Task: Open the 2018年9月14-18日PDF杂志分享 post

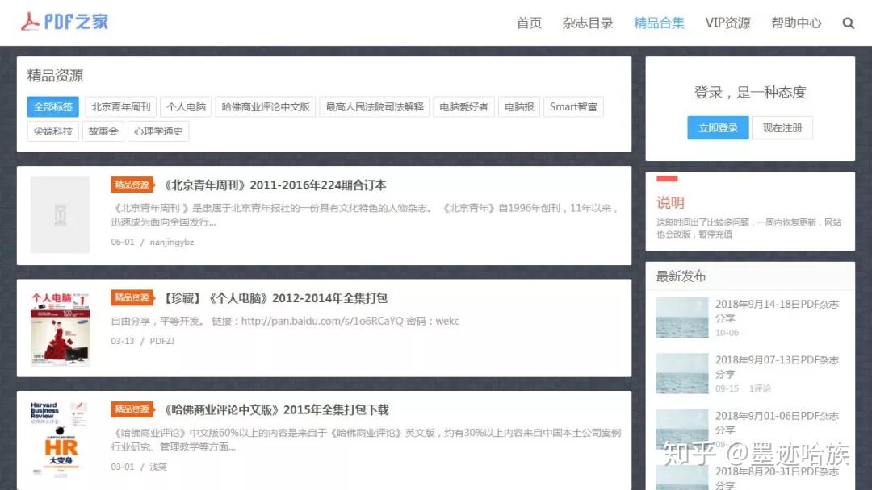Action: coord(777,311)
